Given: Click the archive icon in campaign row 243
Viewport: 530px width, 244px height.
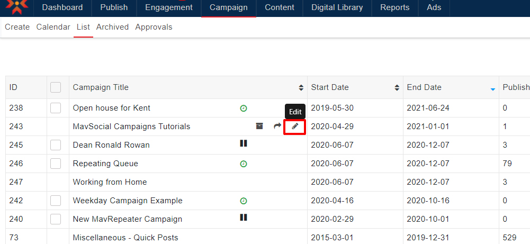Looking at the screenshot, I should (259, 126).
